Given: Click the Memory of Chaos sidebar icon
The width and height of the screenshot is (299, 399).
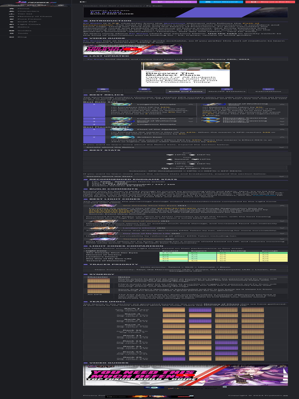Looking at the screenshot, I should coord(11,16).
